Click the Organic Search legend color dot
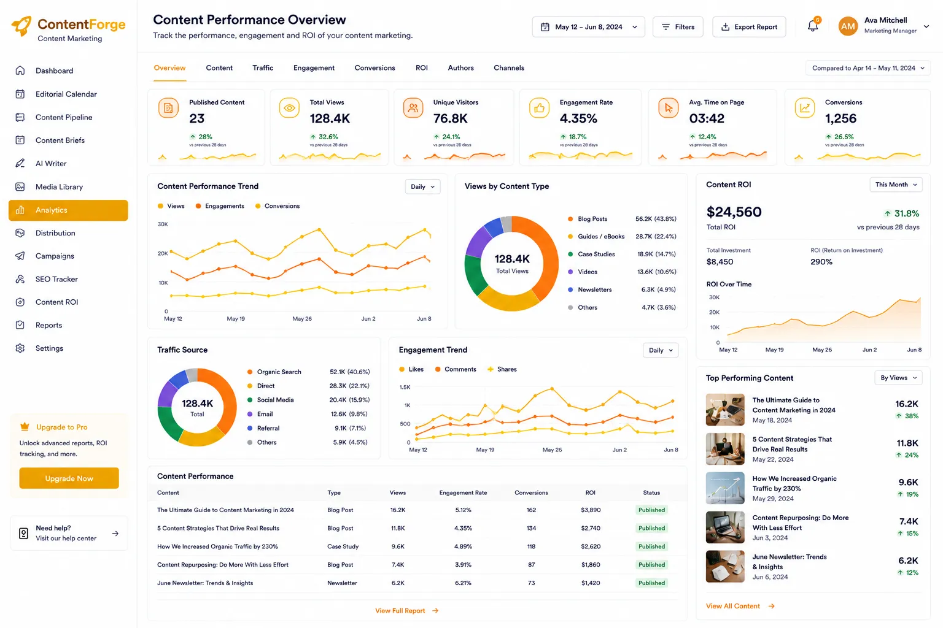 (250, 372)
